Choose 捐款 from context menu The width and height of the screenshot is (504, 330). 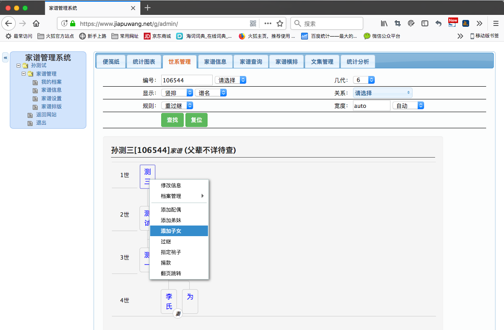(x=179, y=262)
